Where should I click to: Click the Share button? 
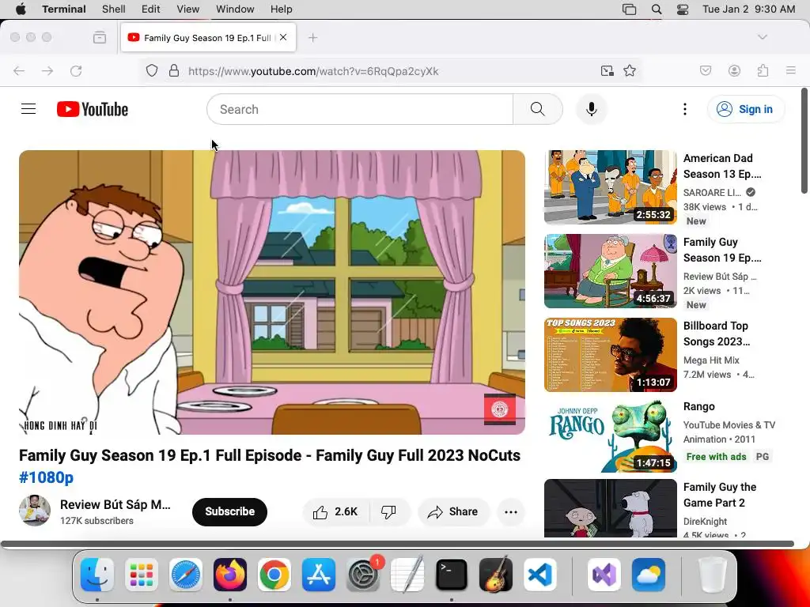[453, 511]
